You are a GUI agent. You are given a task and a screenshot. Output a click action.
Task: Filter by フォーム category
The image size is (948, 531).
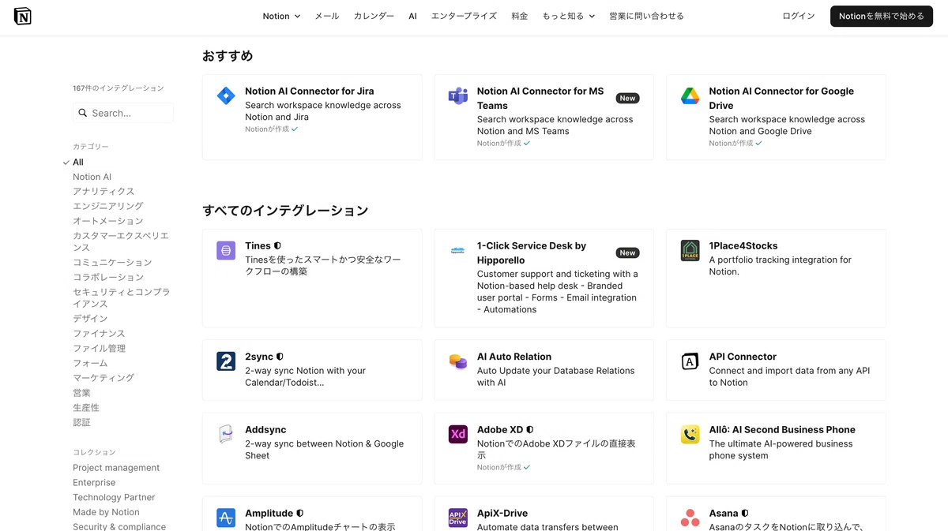point(90,363)
